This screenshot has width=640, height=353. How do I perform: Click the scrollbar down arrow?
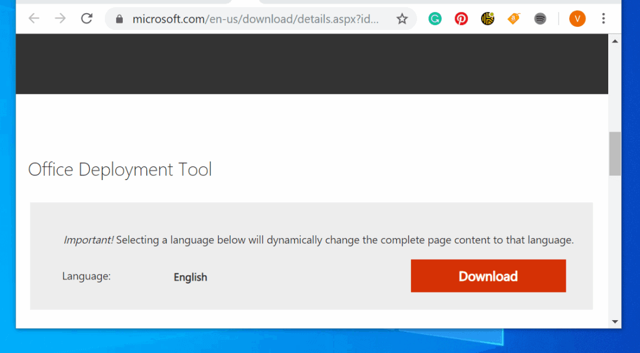[x=615, y=321]
